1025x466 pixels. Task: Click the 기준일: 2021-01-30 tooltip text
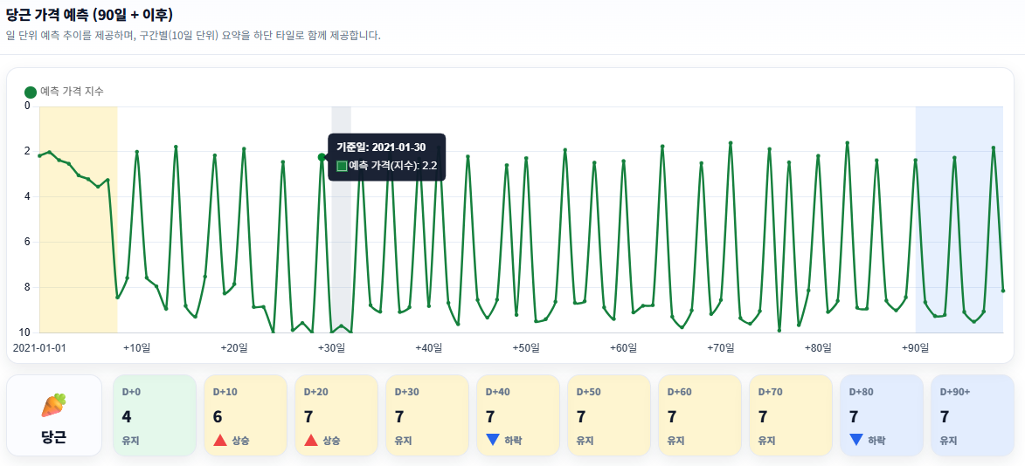[x=381, y=147]
